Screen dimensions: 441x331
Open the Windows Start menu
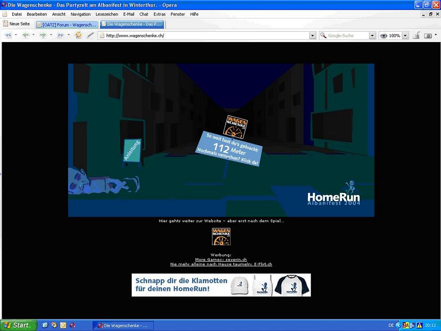tap(18, 325)
